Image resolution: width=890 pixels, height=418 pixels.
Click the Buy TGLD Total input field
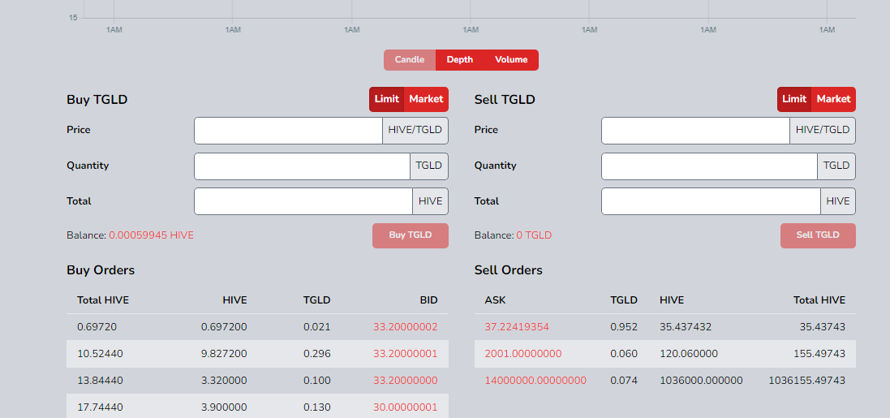click(303, 201)
